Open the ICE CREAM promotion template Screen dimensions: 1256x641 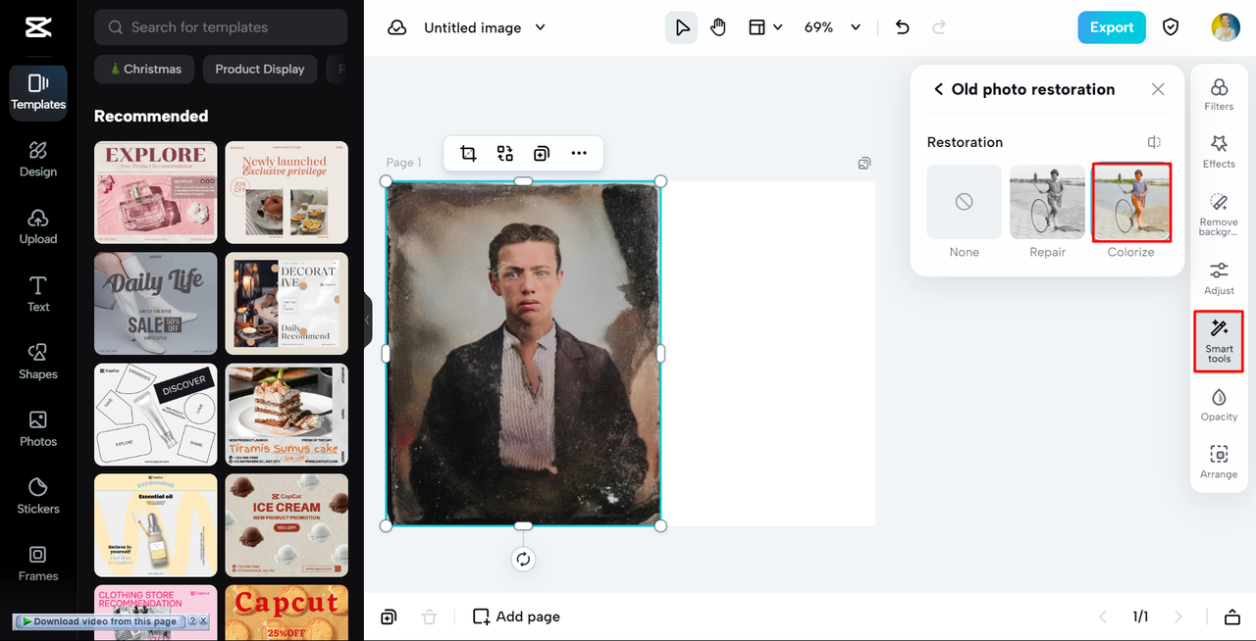[287, 525]
